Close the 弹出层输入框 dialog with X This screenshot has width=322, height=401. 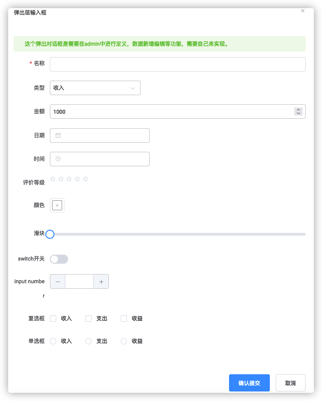coord(303,11)
